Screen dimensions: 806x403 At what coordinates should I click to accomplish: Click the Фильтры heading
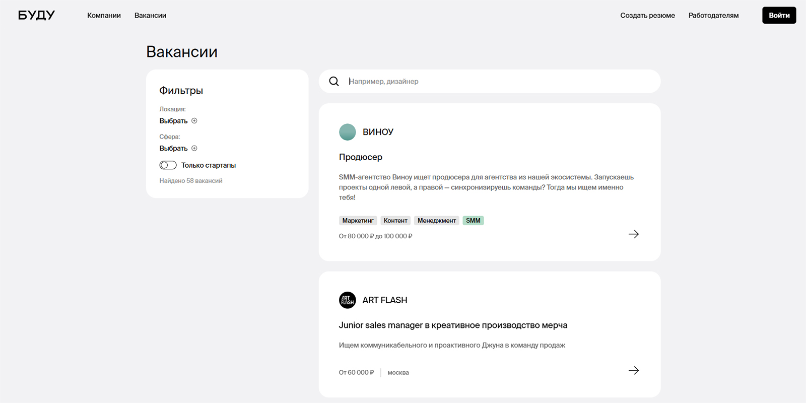point(181,91)
